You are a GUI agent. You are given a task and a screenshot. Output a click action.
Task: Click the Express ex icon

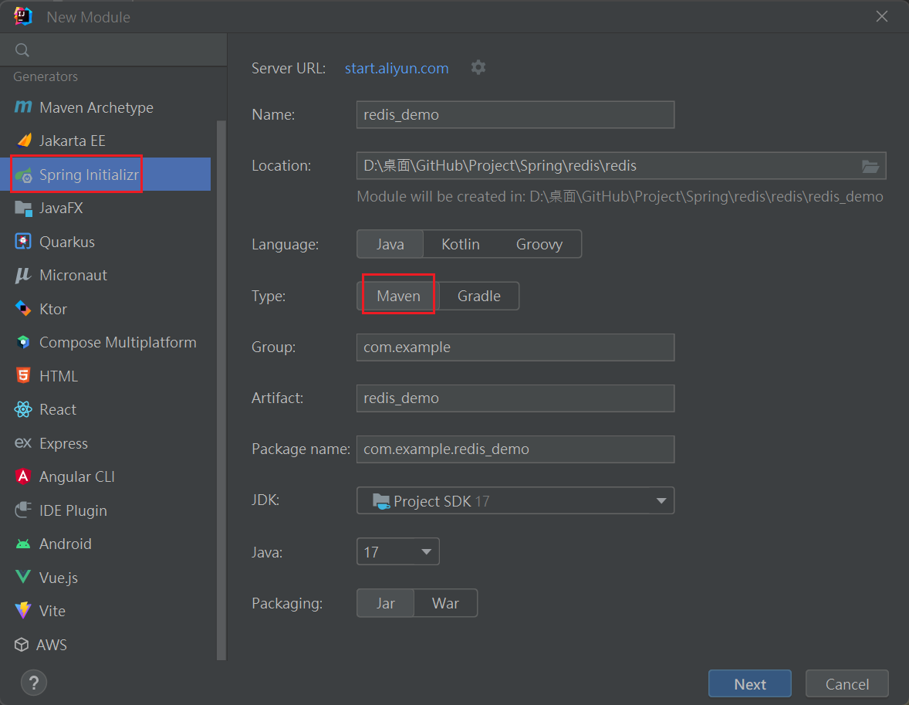point(22,442)
